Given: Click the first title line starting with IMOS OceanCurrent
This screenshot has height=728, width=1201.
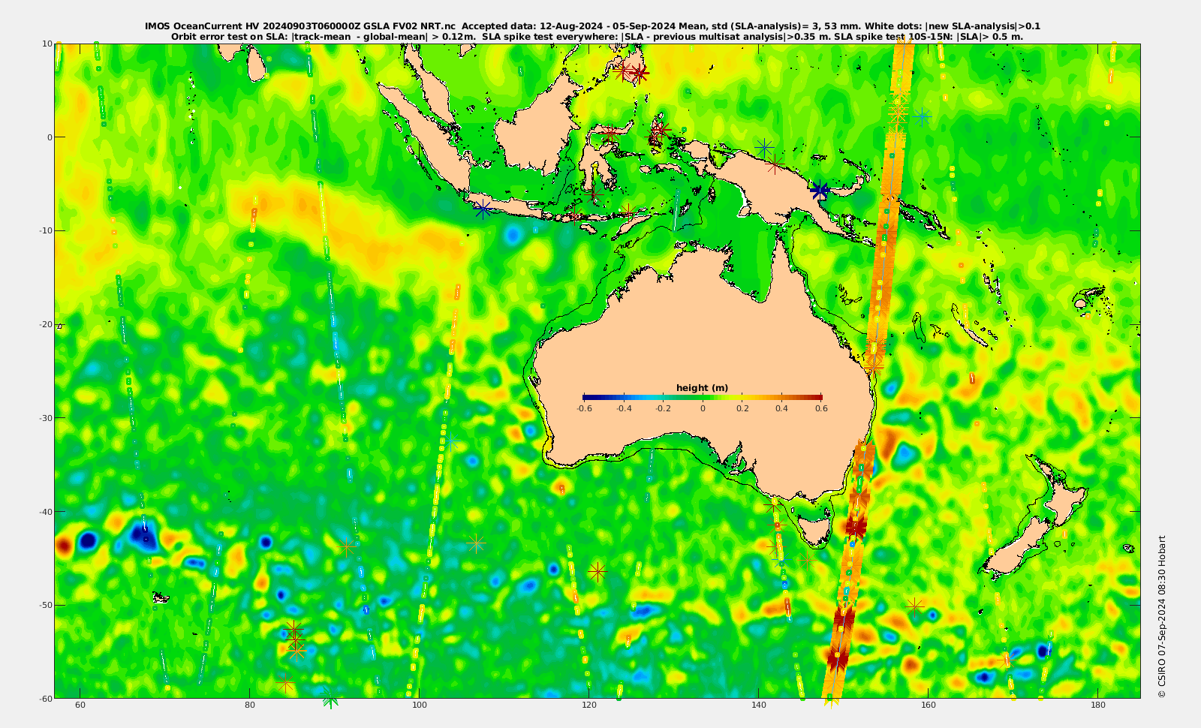Looking at the screenshot, I should pyautogui.click(x=592, y=26).
